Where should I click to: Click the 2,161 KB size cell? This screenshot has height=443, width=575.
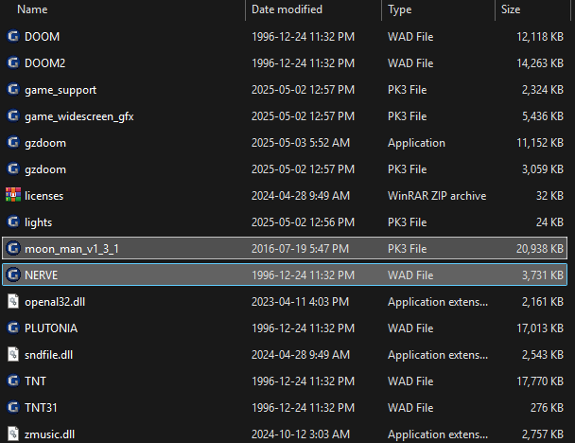coord(543,302)
